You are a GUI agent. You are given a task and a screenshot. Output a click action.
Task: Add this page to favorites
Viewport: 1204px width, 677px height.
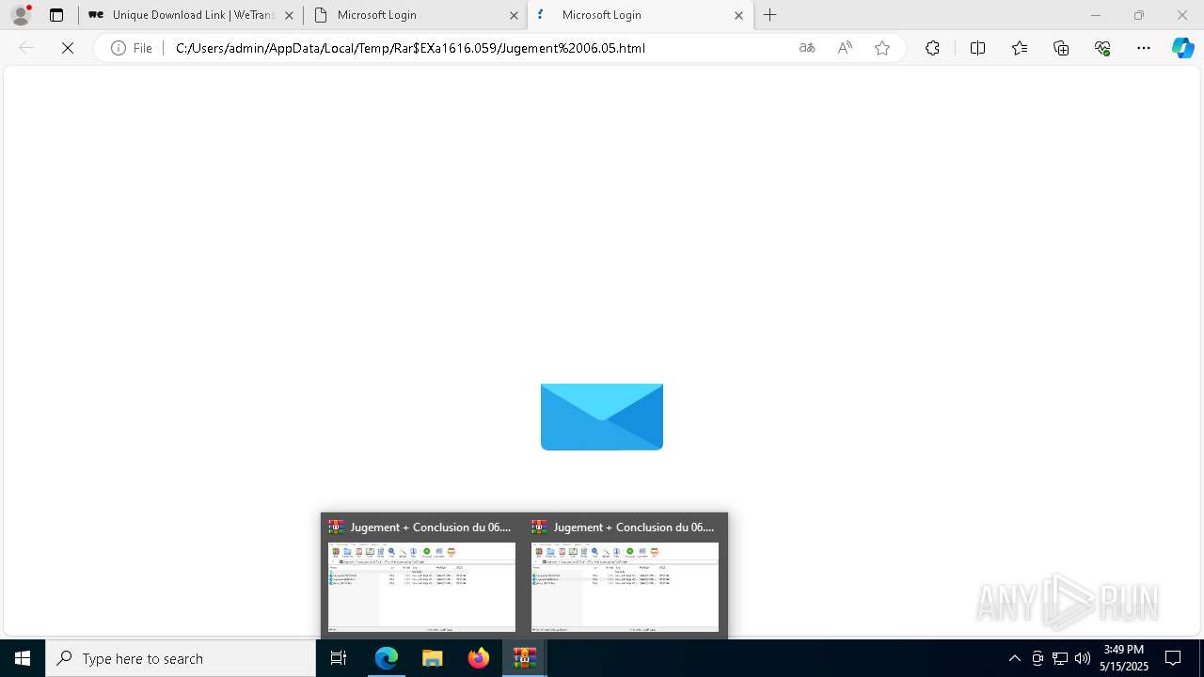[x=882, y=48]
